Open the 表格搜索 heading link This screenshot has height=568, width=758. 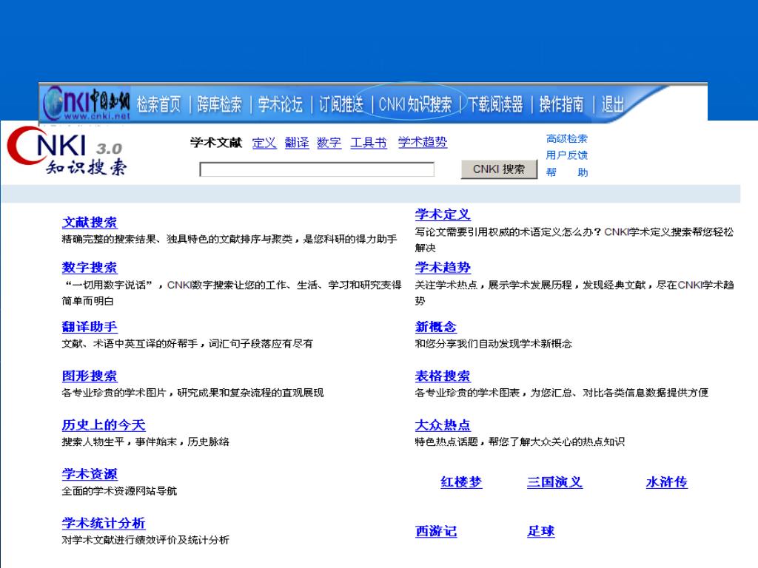(443, 376)
